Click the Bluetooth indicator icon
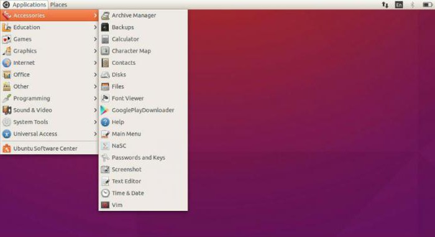Screen dimensions: 435x237 (413, 5)
